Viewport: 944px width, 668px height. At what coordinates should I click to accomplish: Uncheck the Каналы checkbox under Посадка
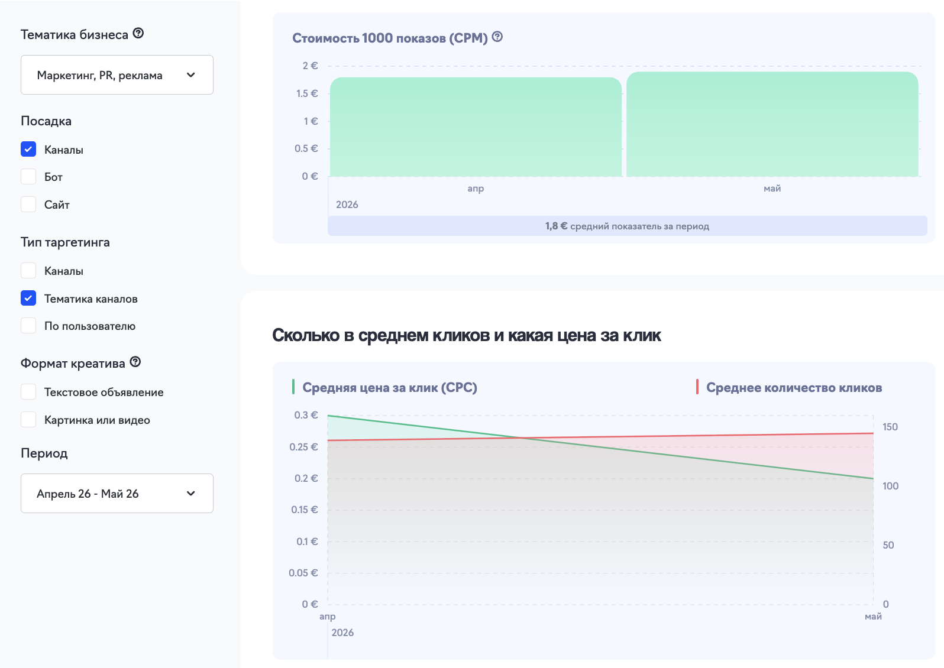(x=28, y=149)
